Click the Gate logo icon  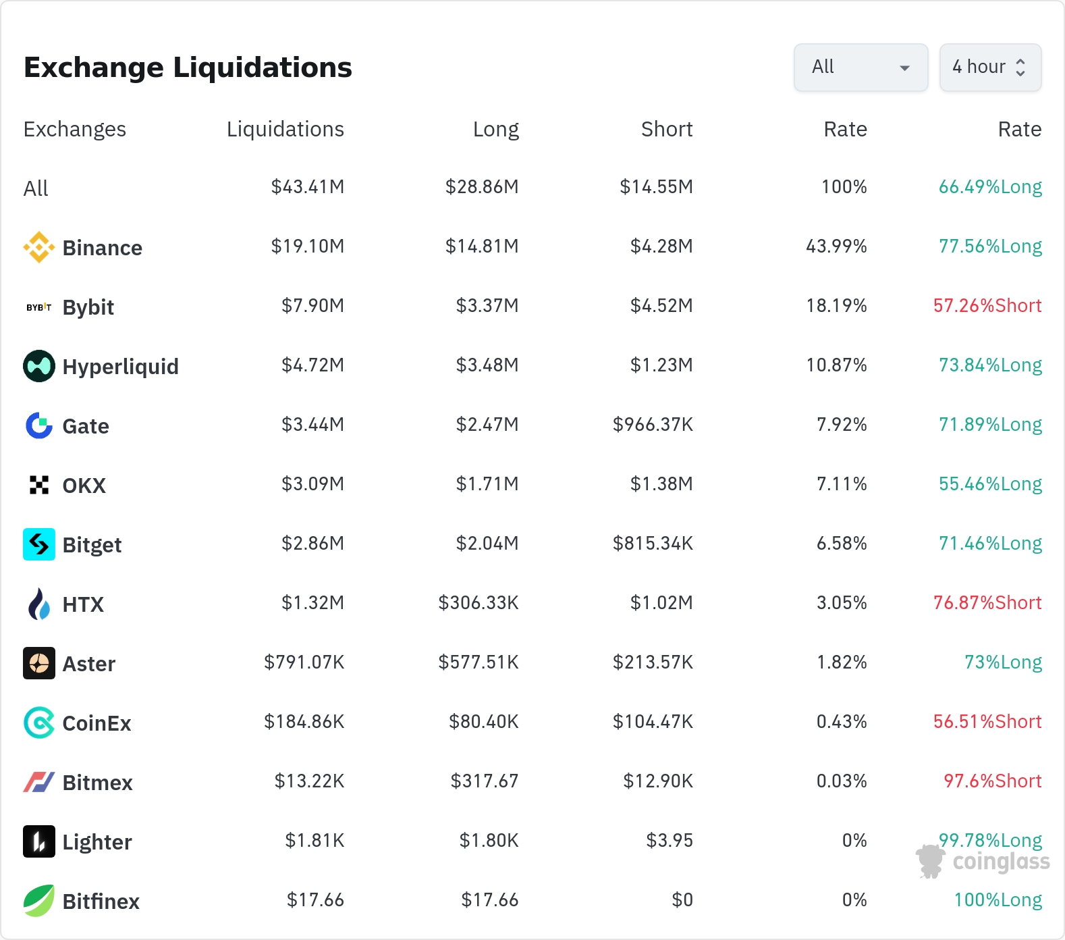(x=39, y=425)
